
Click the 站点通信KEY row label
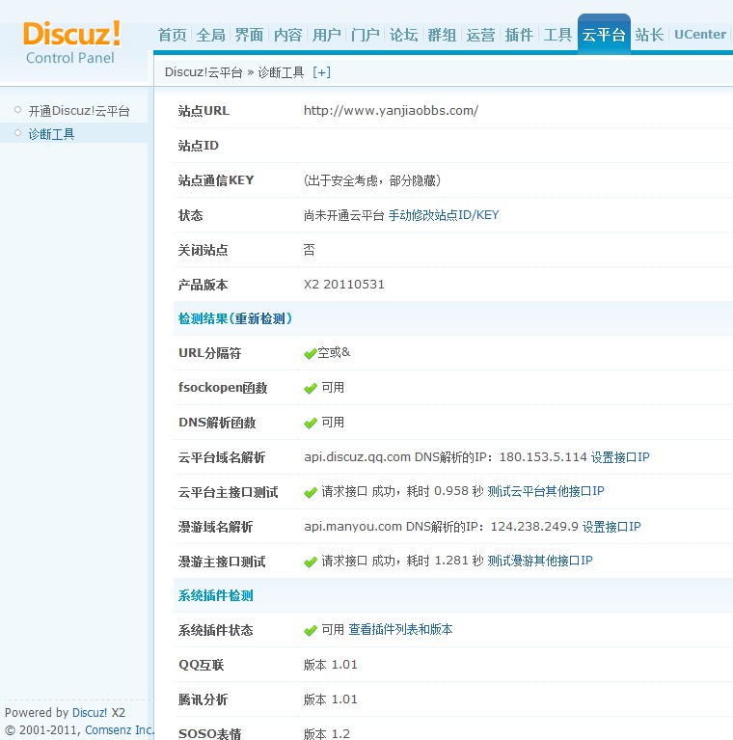click(216, 180)
